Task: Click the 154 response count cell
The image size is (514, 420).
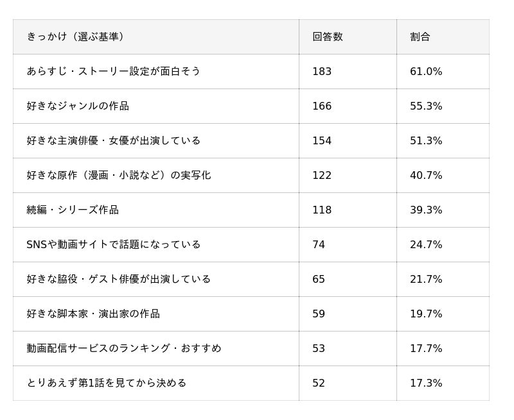Action: tap(322, 140)
